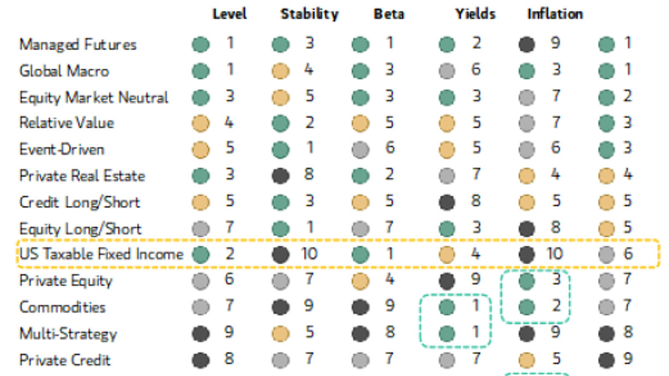Select the dark dot beside US Taxable Stability 10
669x376 pixels.
click(x=280, y=254)
